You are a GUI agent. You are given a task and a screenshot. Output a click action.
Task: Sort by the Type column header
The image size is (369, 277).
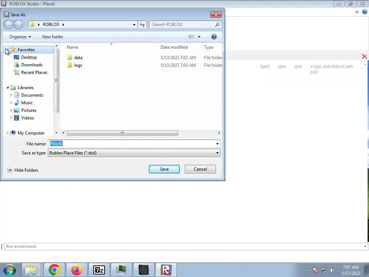[212, 47]
